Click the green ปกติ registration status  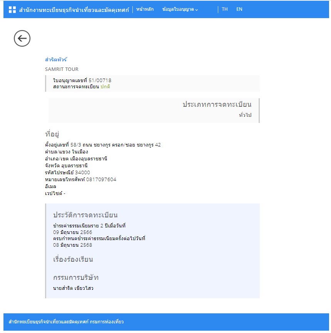click(x=105, y=87)
